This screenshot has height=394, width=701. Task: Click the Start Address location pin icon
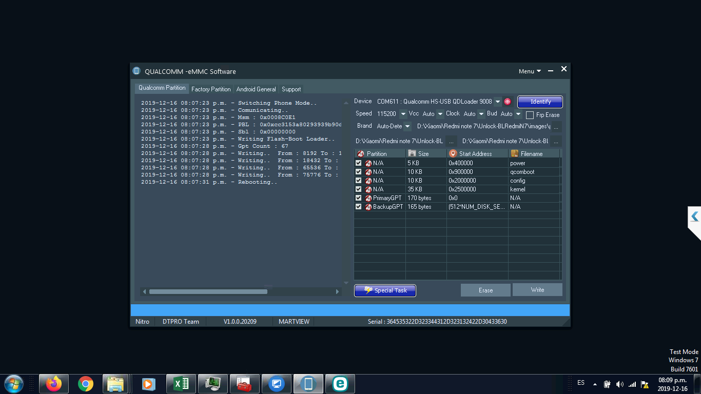[x=453, y=153]
